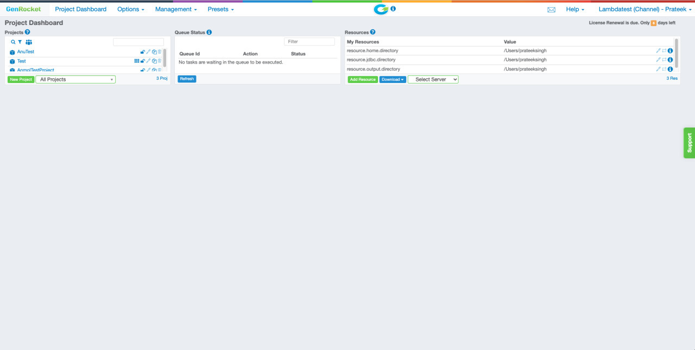The height and width of the screenshot is (350, 695).
Task: Open the grid view icon for Test project
Action: 137,61
